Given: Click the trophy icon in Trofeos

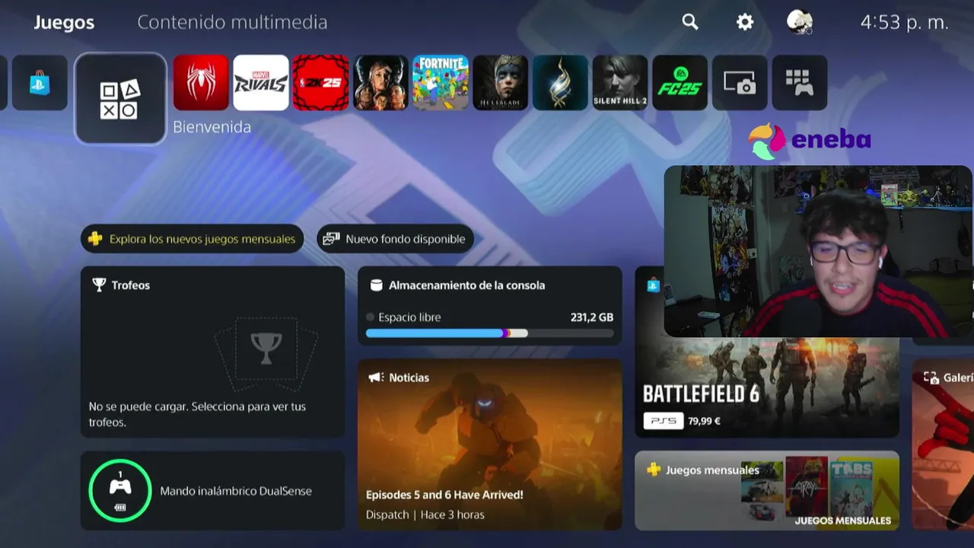Looking at the screenshot, I should tap(99, 285).
